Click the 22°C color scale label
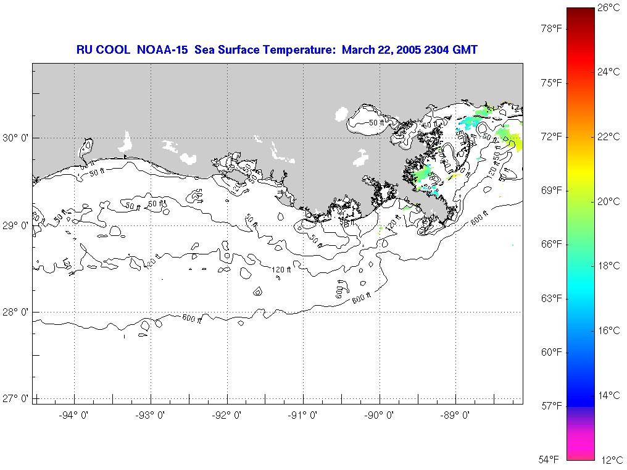 (x=608, y=136)
